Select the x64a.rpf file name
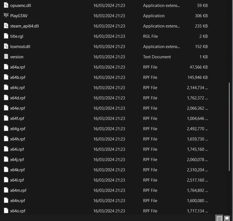 click(17, 67)
